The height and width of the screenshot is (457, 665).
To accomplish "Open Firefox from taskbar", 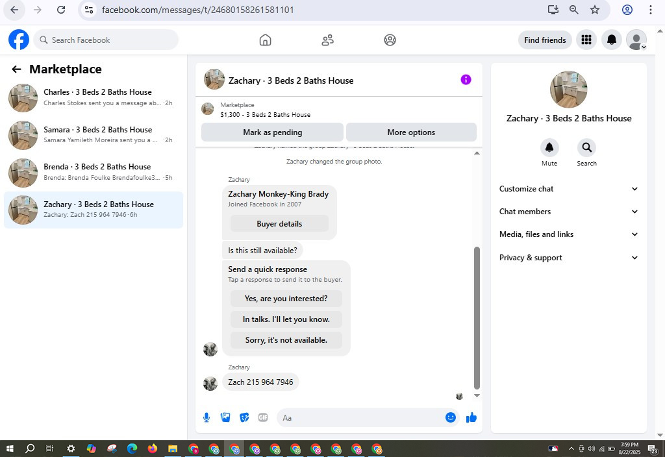I will click(x=152, y=449).
